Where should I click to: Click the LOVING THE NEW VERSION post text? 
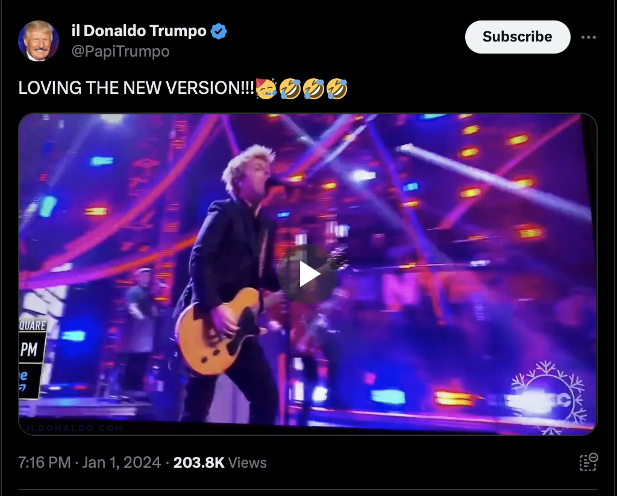137,88
